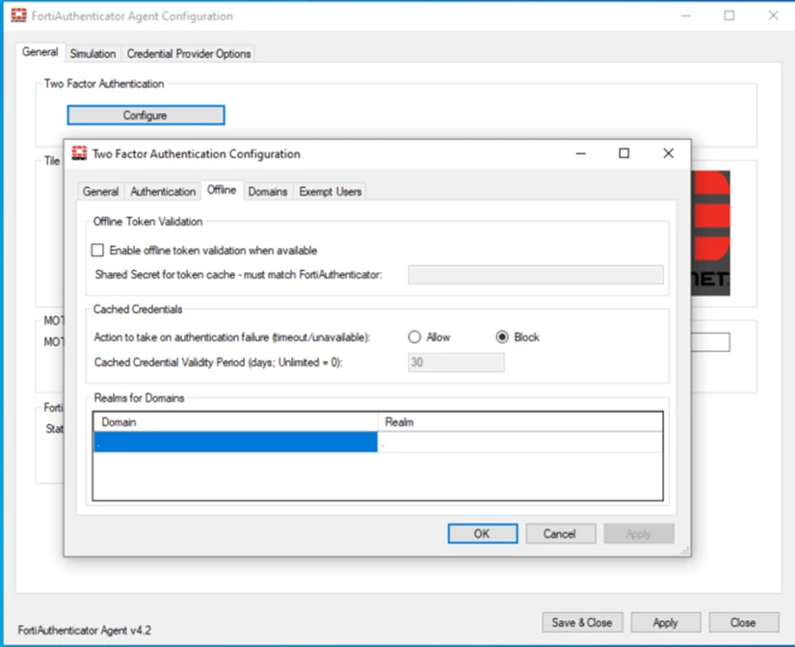795x647 pixels.
Task: Click the Configure button
Action: click(x=146, y=115)
